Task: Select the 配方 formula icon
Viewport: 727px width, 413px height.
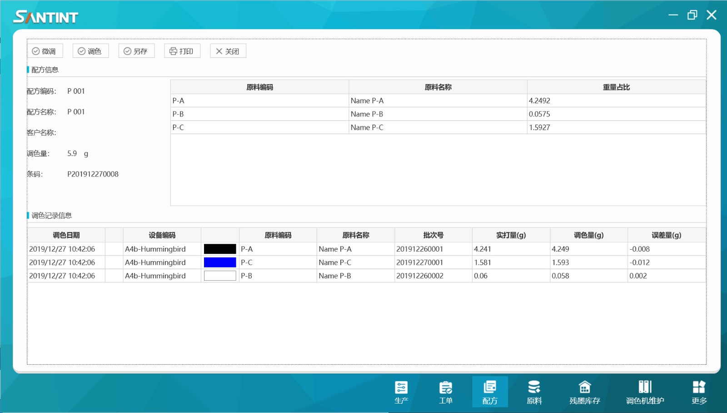Action: point(490,392)
